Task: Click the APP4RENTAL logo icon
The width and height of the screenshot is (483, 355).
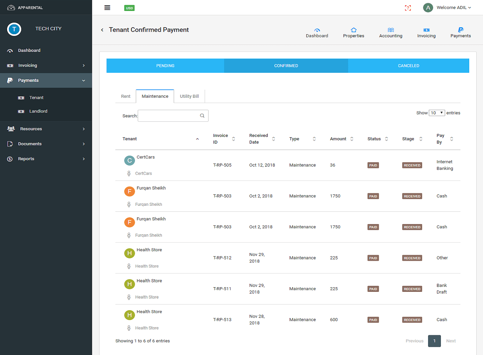Action: click(x=11, y=7)
